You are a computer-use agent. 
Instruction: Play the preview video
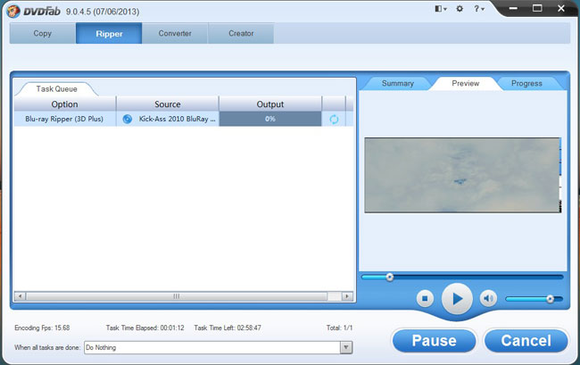(457, 299)
